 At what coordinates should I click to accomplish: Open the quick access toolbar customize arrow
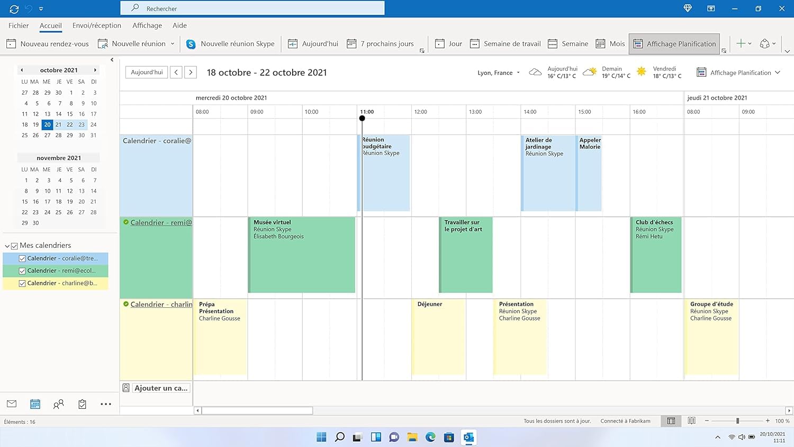point(41,9)
